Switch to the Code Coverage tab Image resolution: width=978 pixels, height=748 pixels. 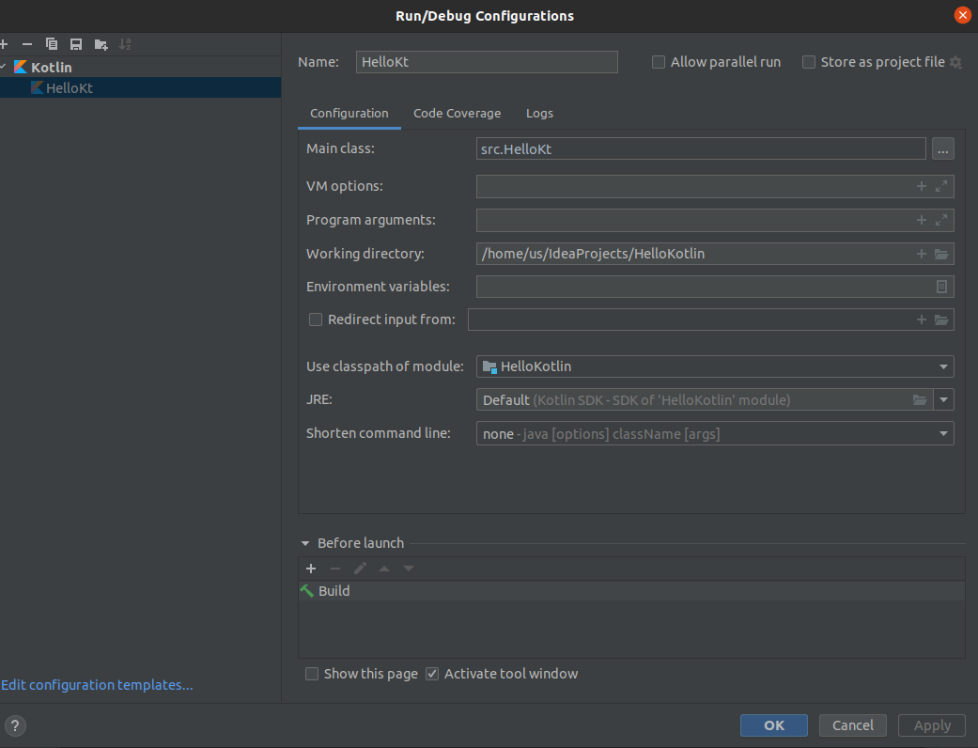(x=458, y=114)
